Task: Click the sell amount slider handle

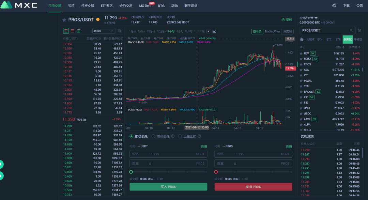Action: point(216,172)
